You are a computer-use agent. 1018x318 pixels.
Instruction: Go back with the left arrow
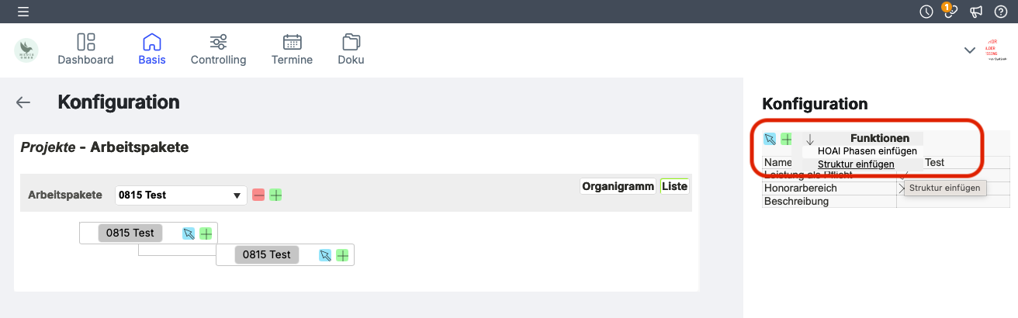[x=23, y=102]
